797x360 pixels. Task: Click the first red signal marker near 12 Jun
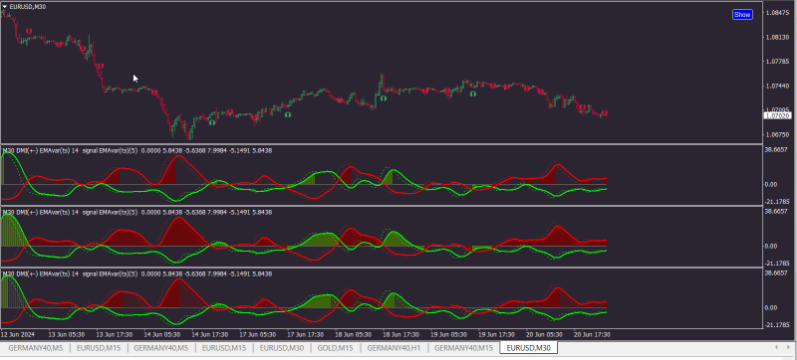(x=29, y=31)
